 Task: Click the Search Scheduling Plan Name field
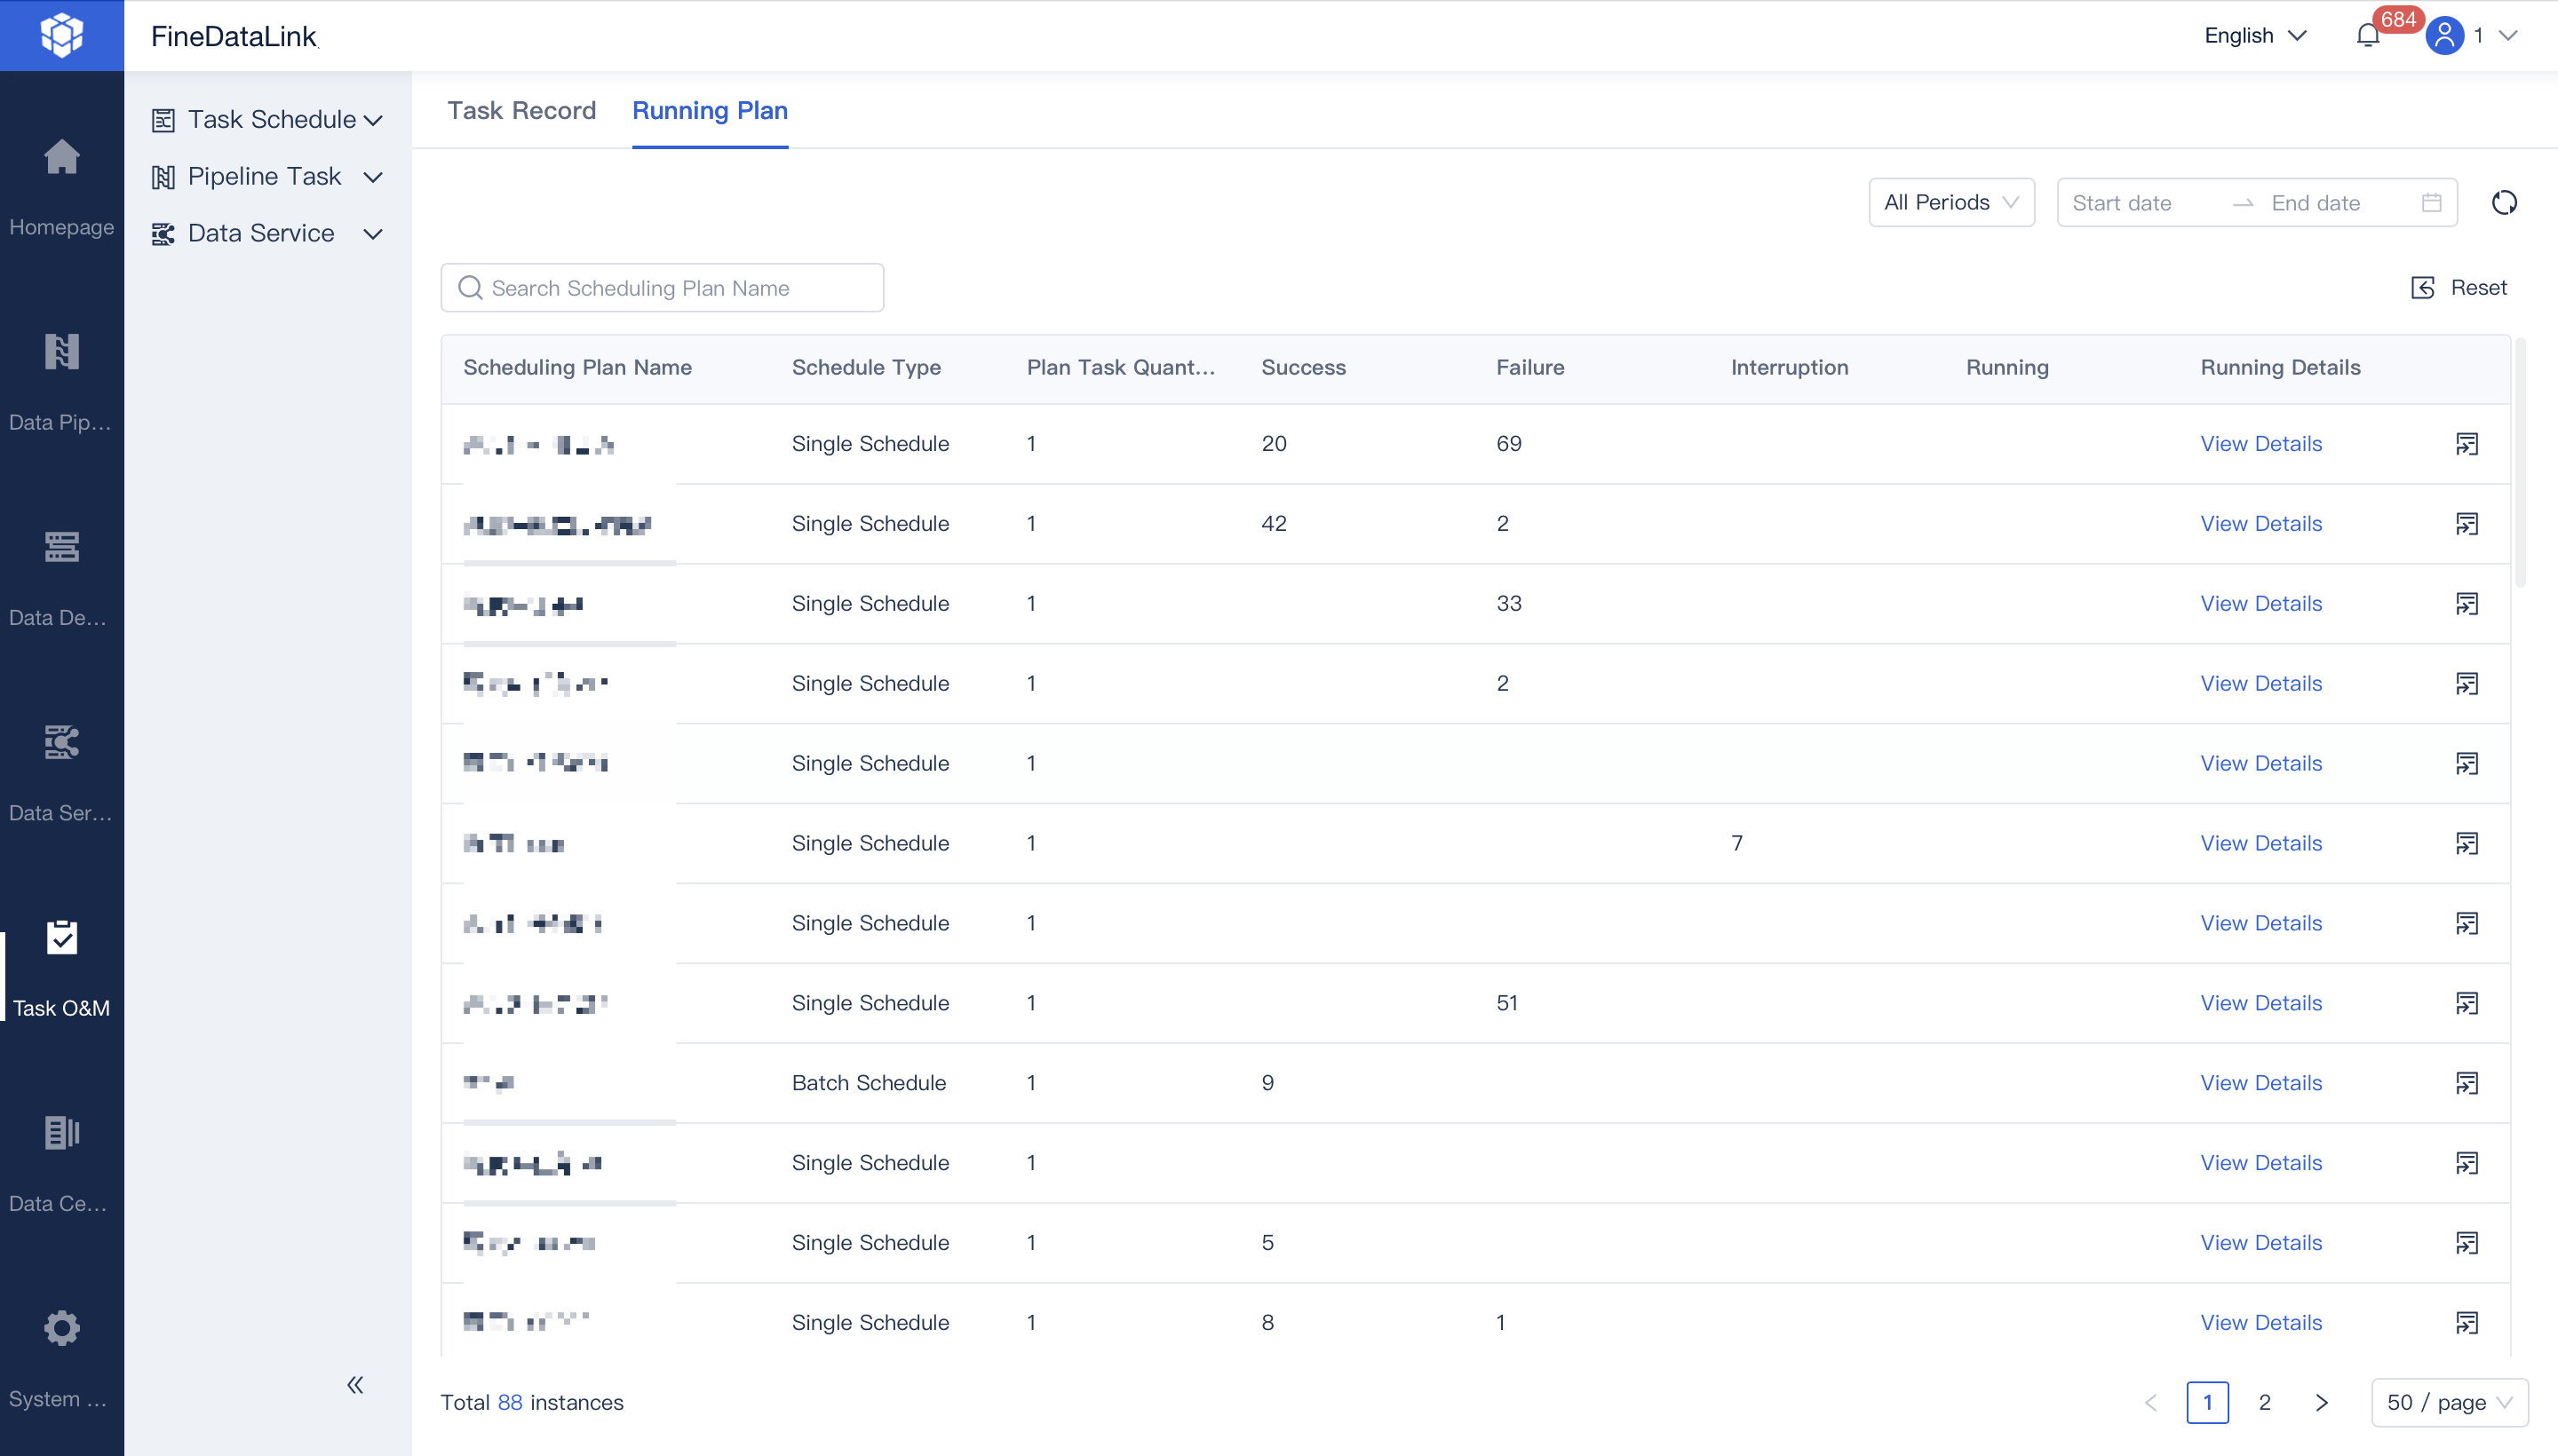tap(661, 287)
